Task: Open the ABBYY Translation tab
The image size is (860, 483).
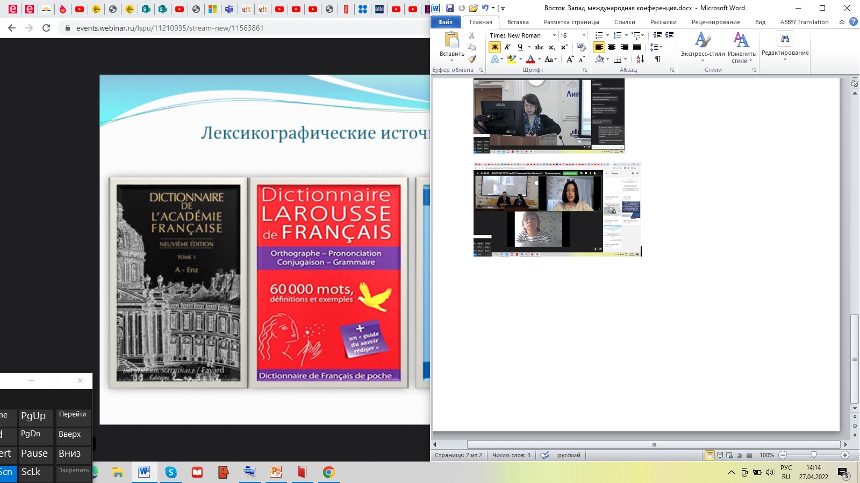Action: point(804,22)
